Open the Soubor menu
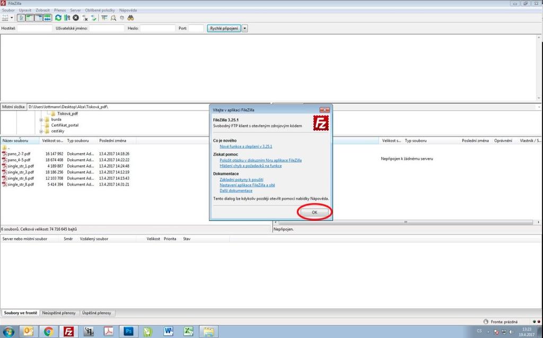This screenshot has width=543, height=338. (x=8, y=10)
